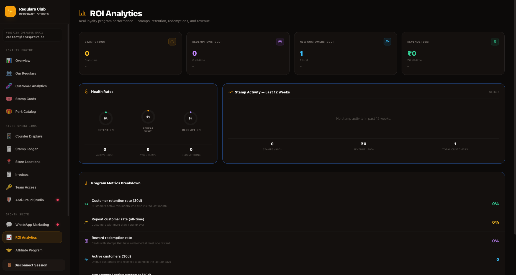Click the trend arrow icon beside Stamp Activity
The image size is (516, 275).
230,92
